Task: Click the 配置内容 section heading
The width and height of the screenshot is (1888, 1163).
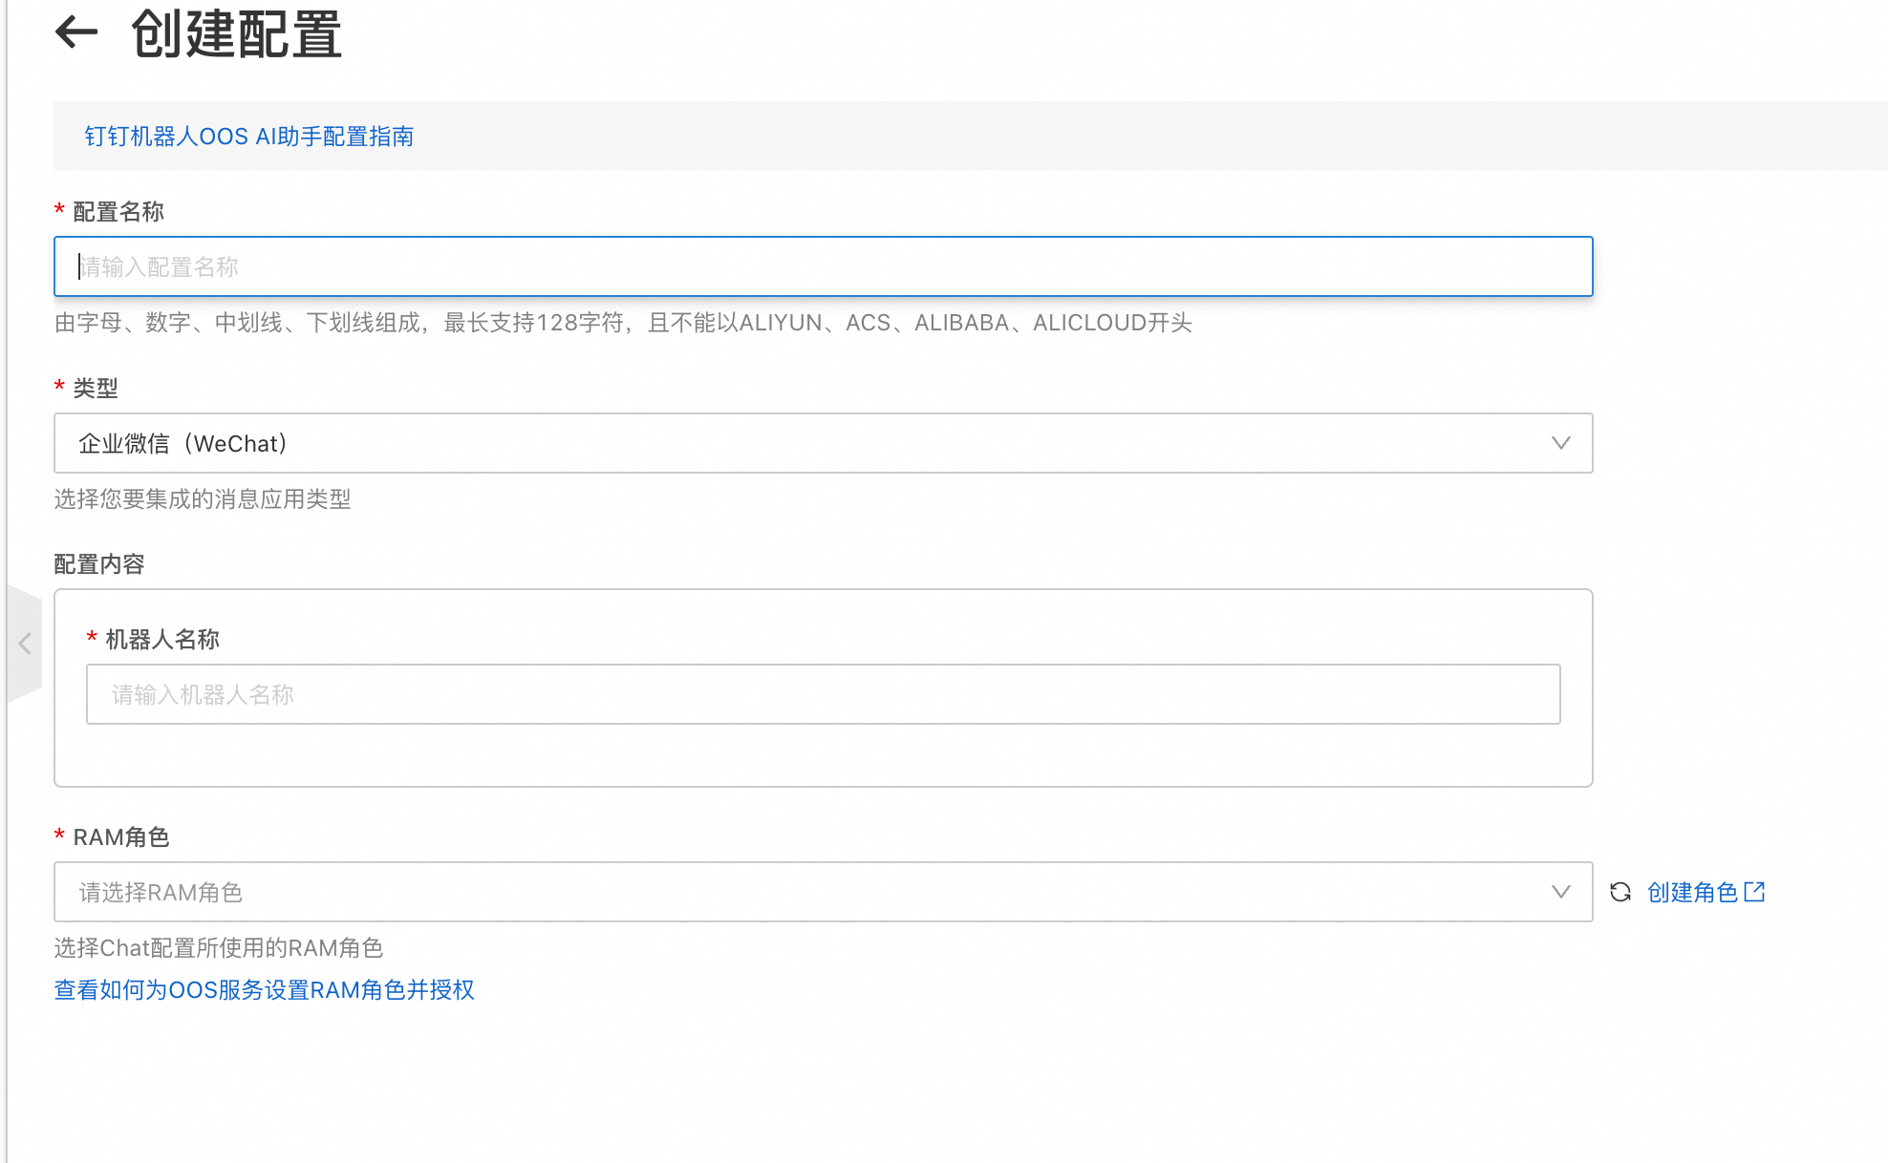Action: coord(99,564)
